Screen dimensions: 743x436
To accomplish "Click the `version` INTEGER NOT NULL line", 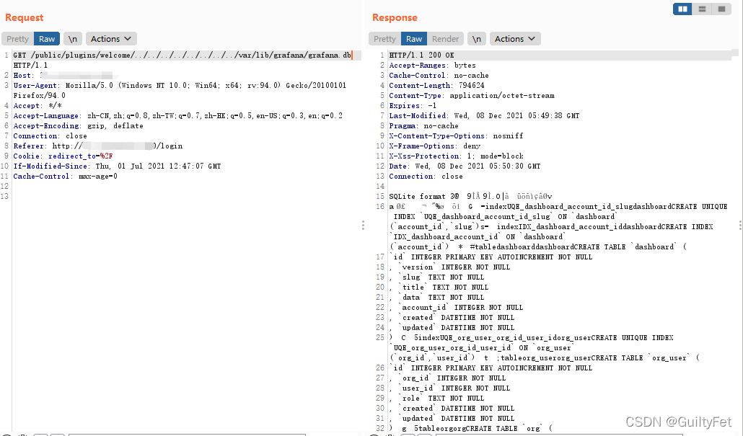I will point(449,267).
